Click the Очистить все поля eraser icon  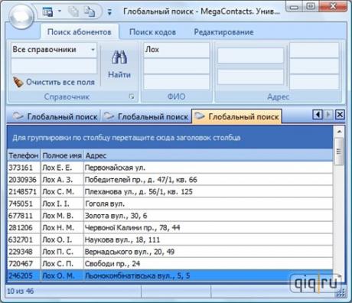(x=18, y=82)
